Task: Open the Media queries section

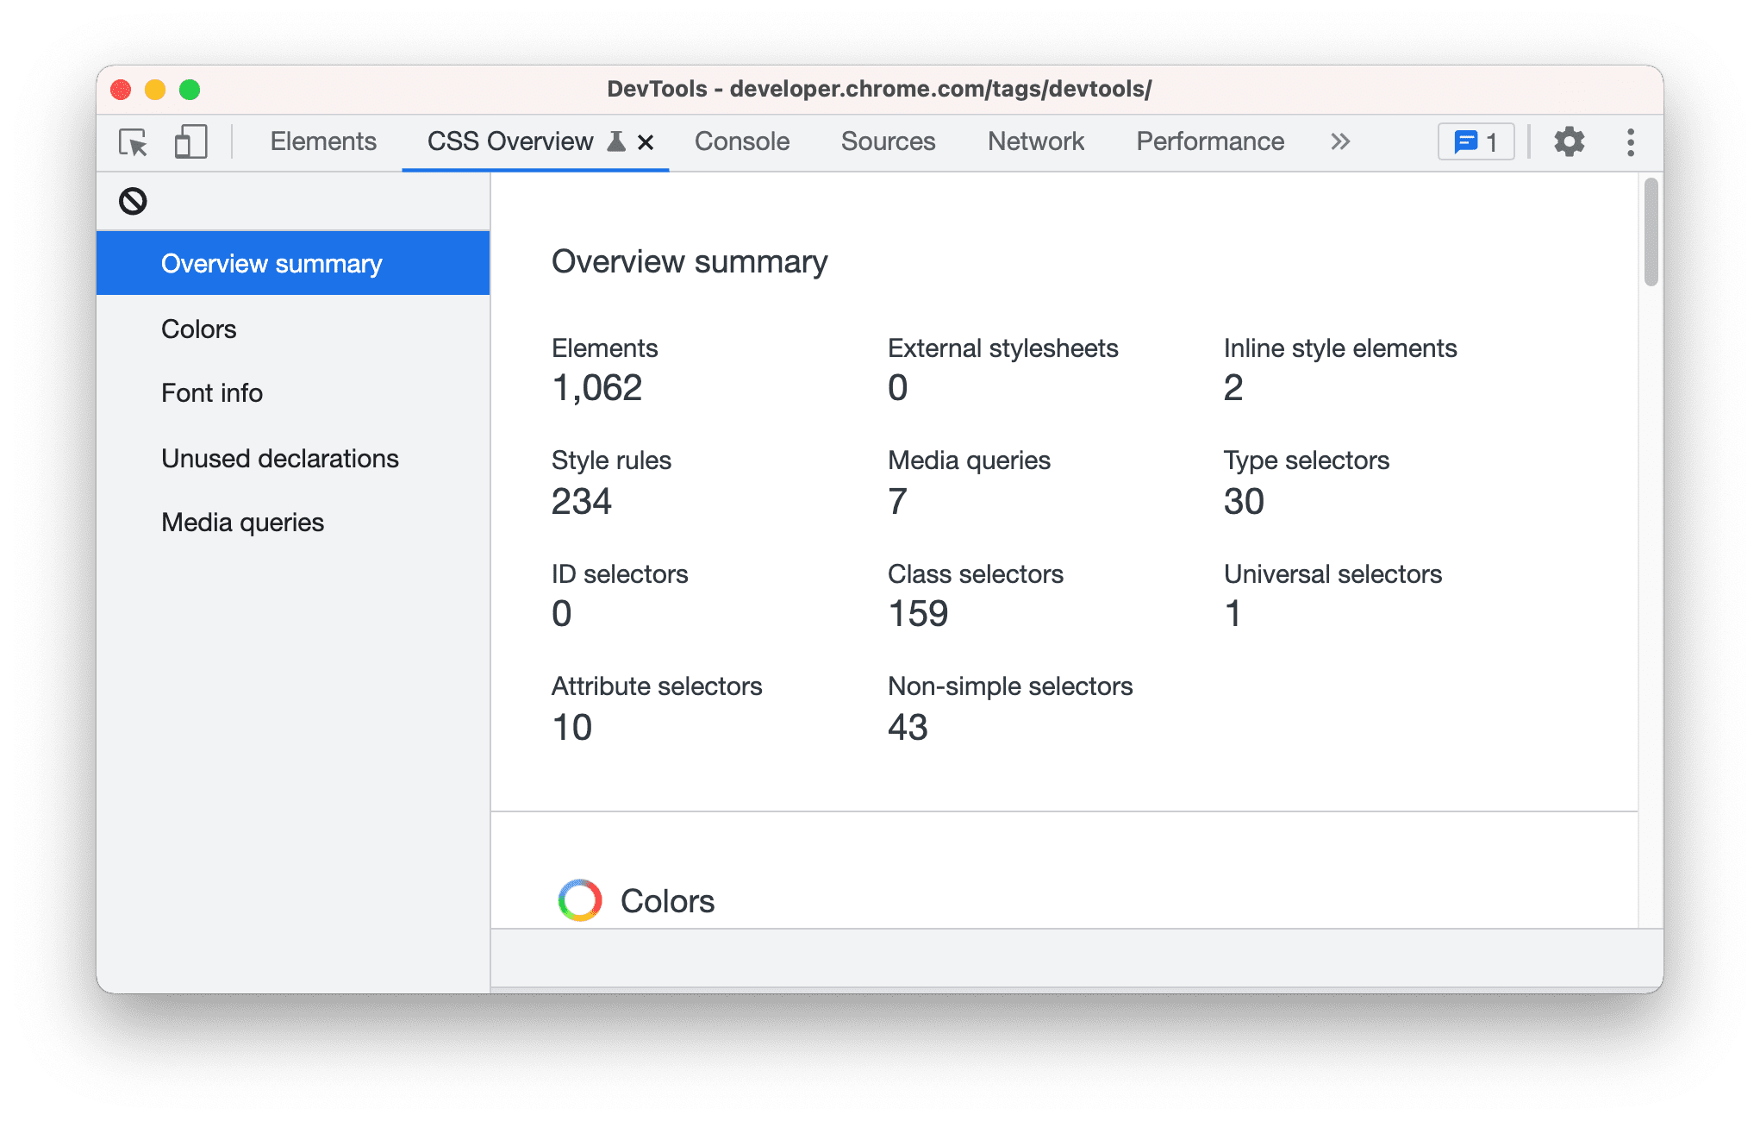Action: [242, 522]
